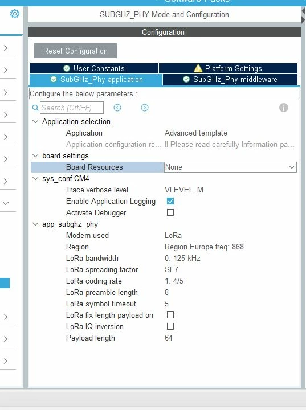Viewport: 306px width, 410px height.
Task: Collapse the Application selection group
Action: [35, 122]
